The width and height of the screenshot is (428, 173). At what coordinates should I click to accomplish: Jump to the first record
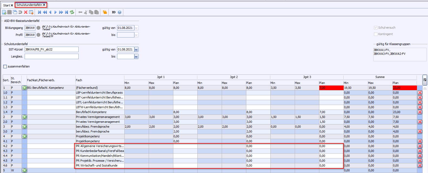coord(39,12)
